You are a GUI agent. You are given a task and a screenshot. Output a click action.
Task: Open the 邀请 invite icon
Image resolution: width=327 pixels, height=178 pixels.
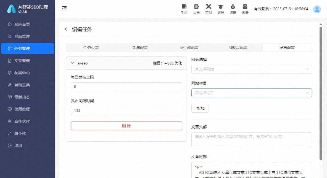point(245,9)
